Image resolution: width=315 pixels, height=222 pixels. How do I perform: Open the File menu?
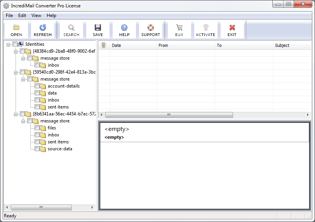point(9,15)
